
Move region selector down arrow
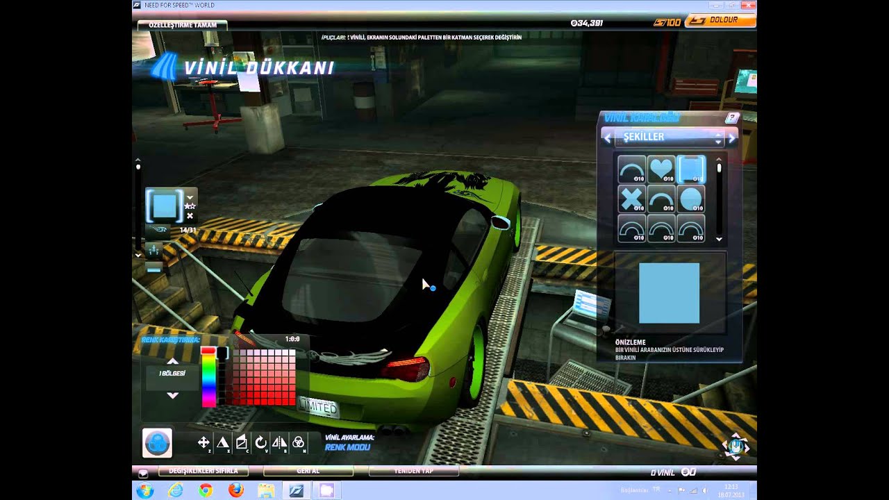(x=172, y=395)
